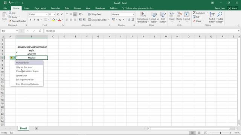Image resolution: width=241 pixels, height=135 pixels.
Task: Undo the last action
Action: tap(10, 3)
